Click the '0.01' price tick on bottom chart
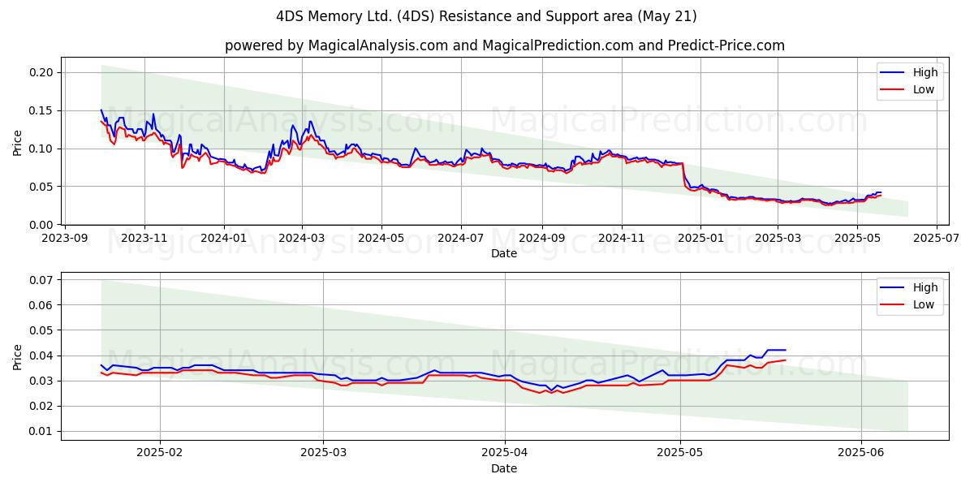This screenshot has width=974, height=487. tap(42, 431)
